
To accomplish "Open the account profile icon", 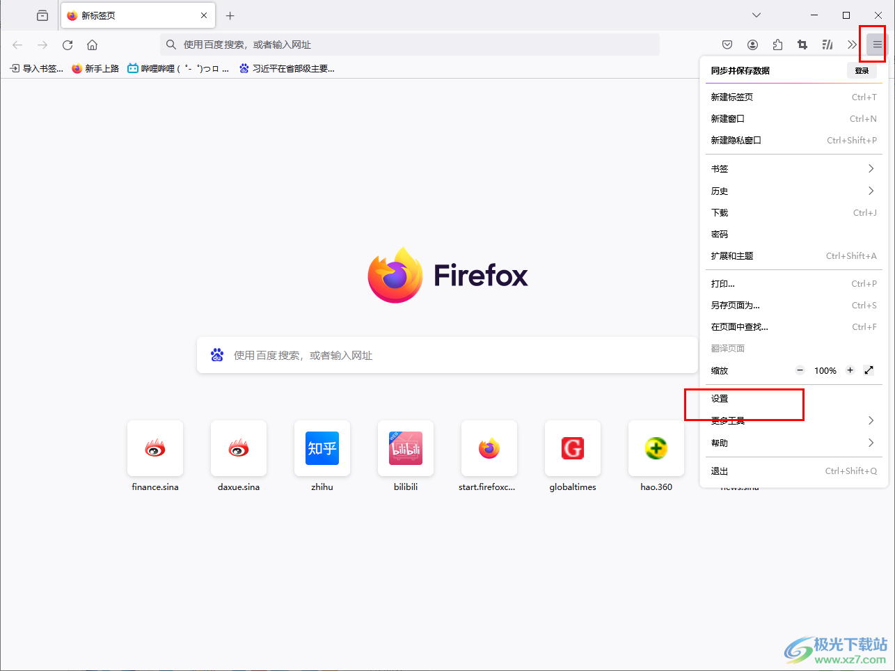I will (752, 45).
